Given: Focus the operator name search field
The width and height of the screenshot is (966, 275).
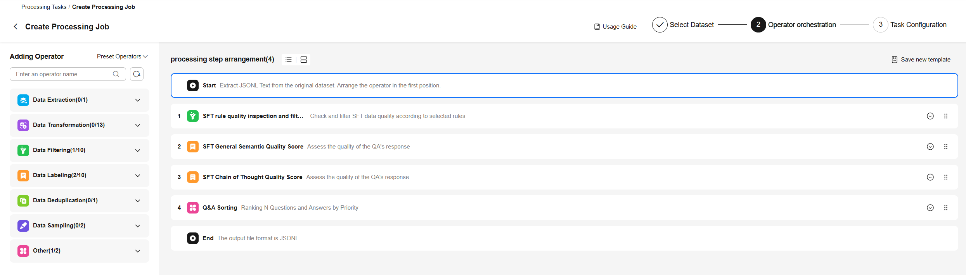Looking at the screenshot, I should click(x=62, y=74).
